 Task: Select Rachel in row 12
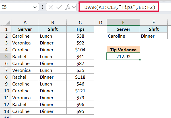(25, 104)
